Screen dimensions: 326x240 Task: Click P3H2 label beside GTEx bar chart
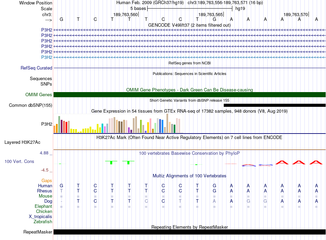tap(47, 124)
